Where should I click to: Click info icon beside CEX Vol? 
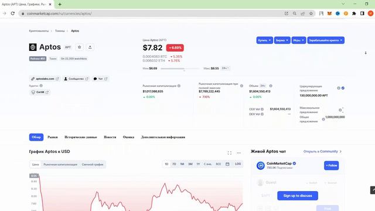coord(262,110)
